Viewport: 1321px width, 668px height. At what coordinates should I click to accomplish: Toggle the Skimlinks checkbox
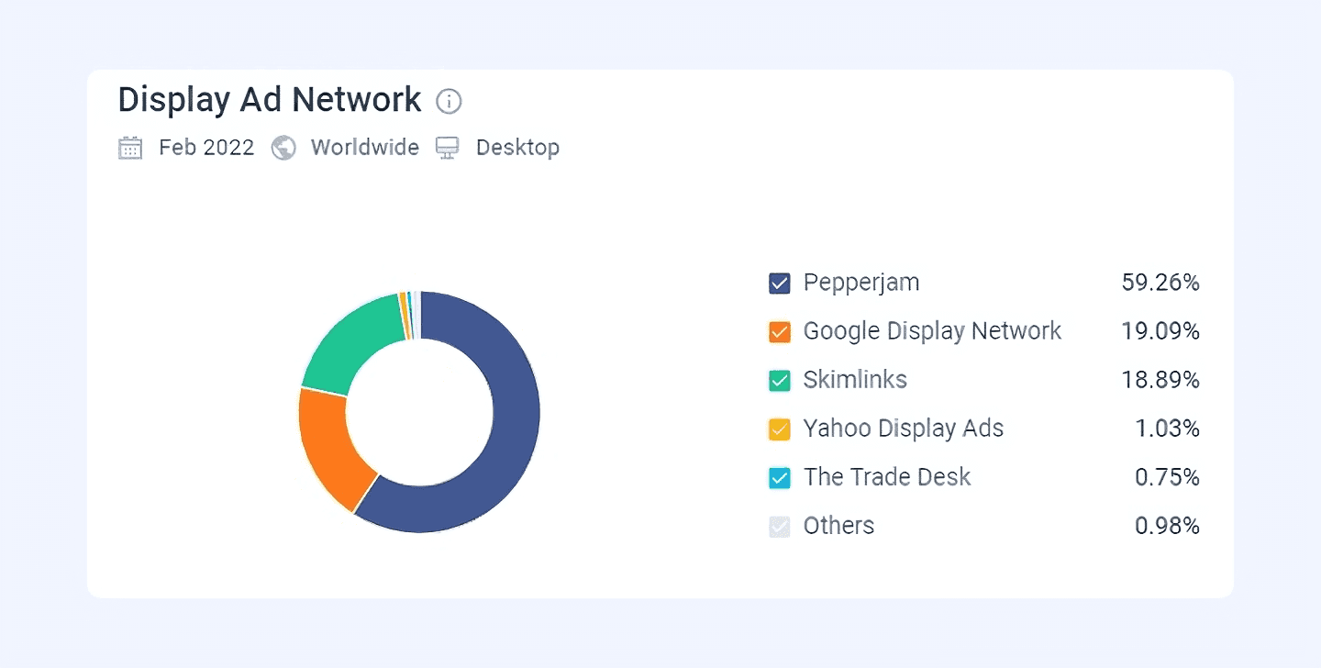[780, 381]
